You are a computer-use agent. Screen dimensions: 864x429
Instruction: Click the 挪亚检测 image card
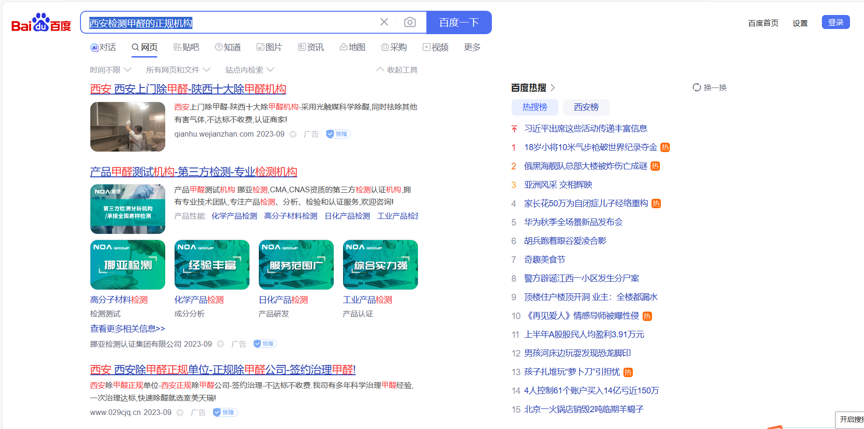[128, 265]
